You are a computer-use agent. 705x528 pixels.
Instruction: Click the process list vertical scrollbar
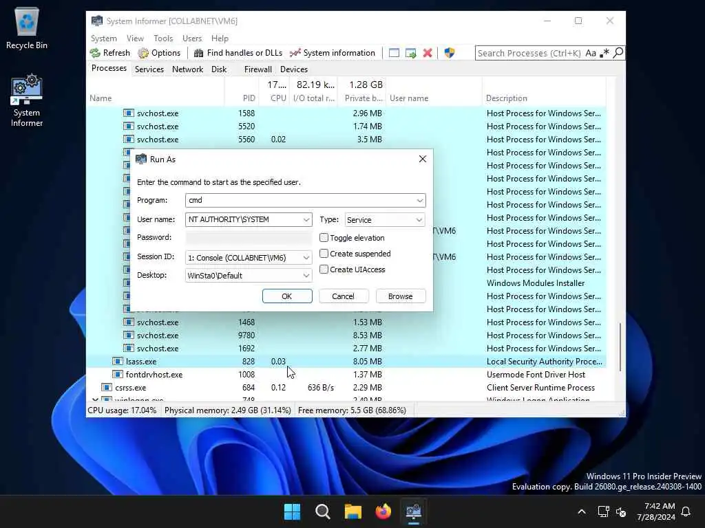point(620,346)
